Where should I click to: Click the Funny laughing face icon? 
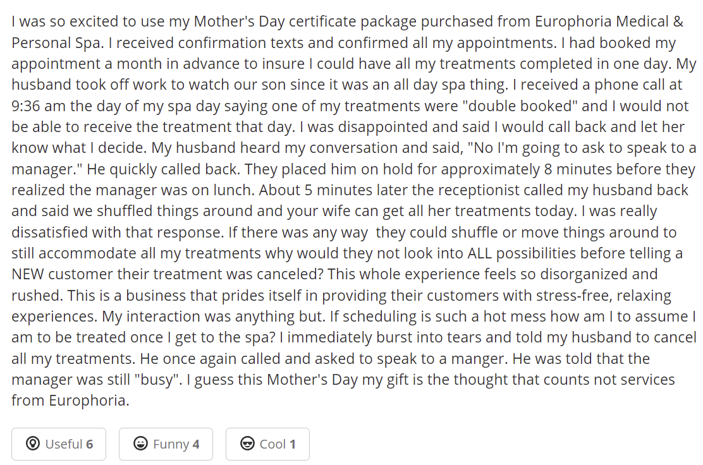click(x=140, y=444)
